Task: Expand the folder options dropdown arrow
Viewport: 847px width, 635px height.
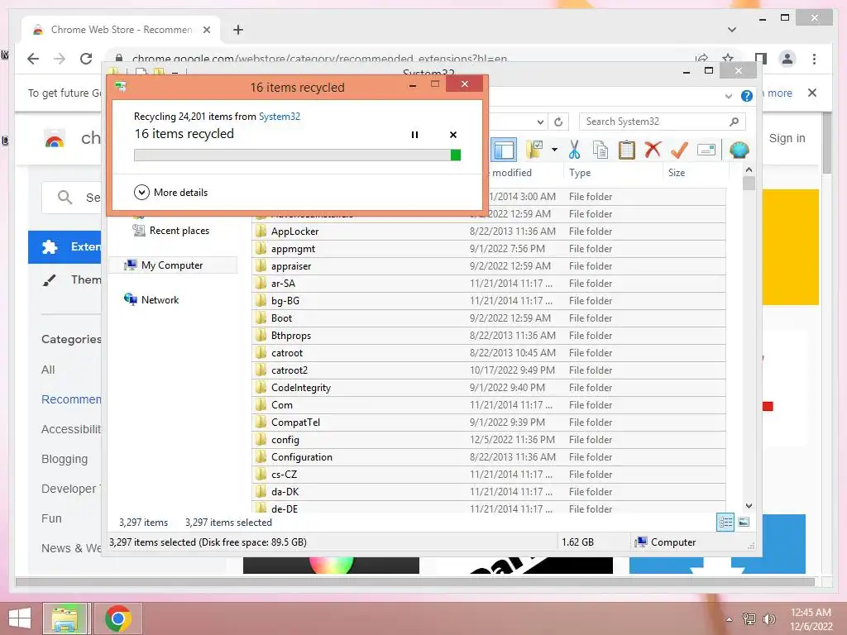Action: (x=554, y=150)
